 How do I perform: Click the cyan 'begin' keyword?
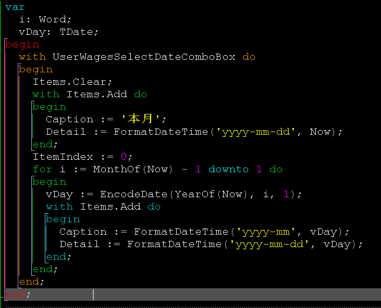pos(63,220)
